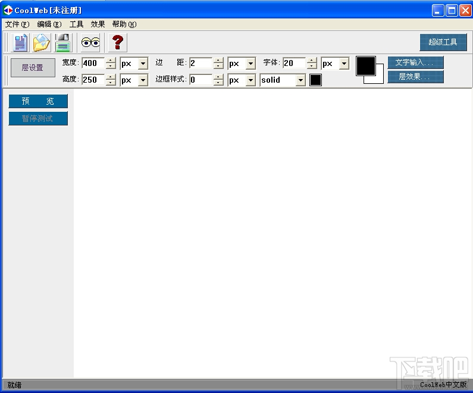Increase 高度 value with up arrow

tap(111, 77)
